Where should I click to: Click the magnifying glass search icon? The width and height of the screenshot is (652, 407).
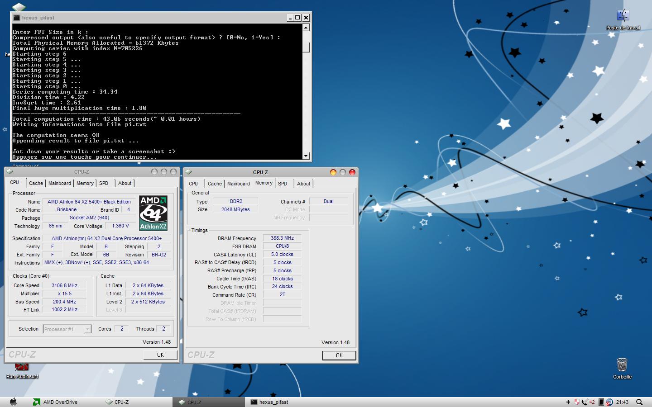coord(639,402)
